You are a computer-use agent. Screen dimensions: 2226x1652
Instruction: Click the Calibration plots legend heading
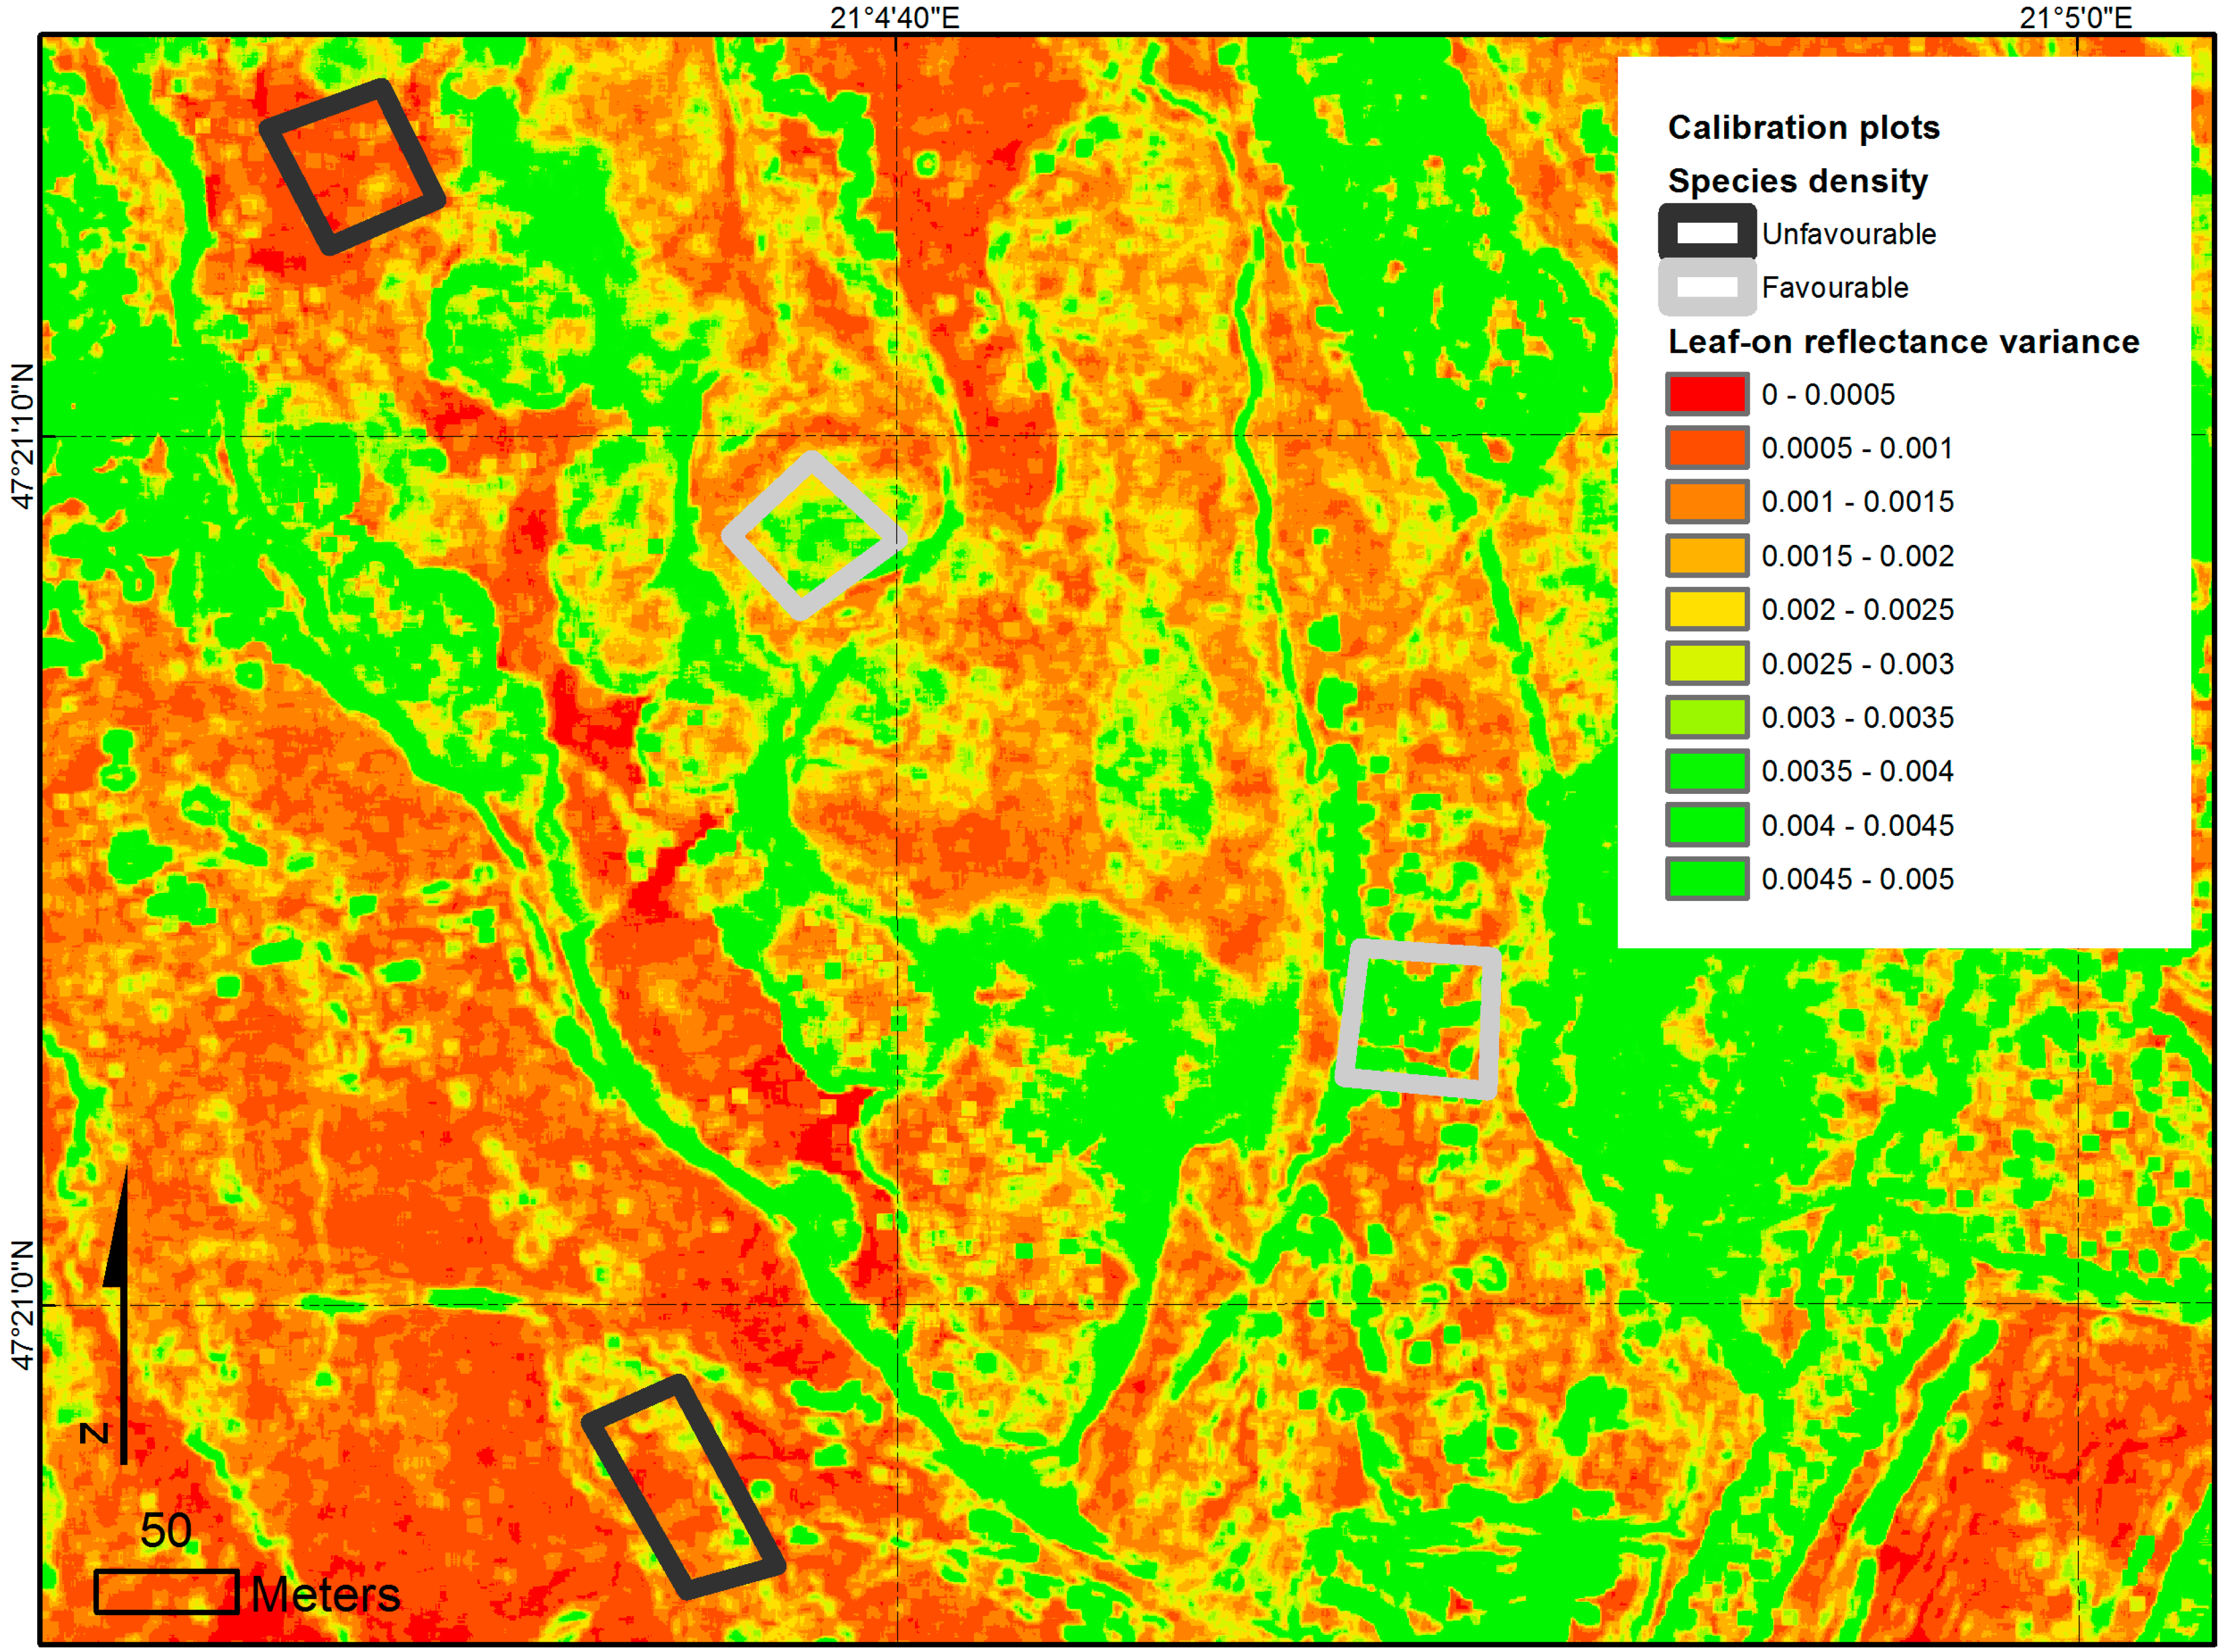tap(1803, 128)
